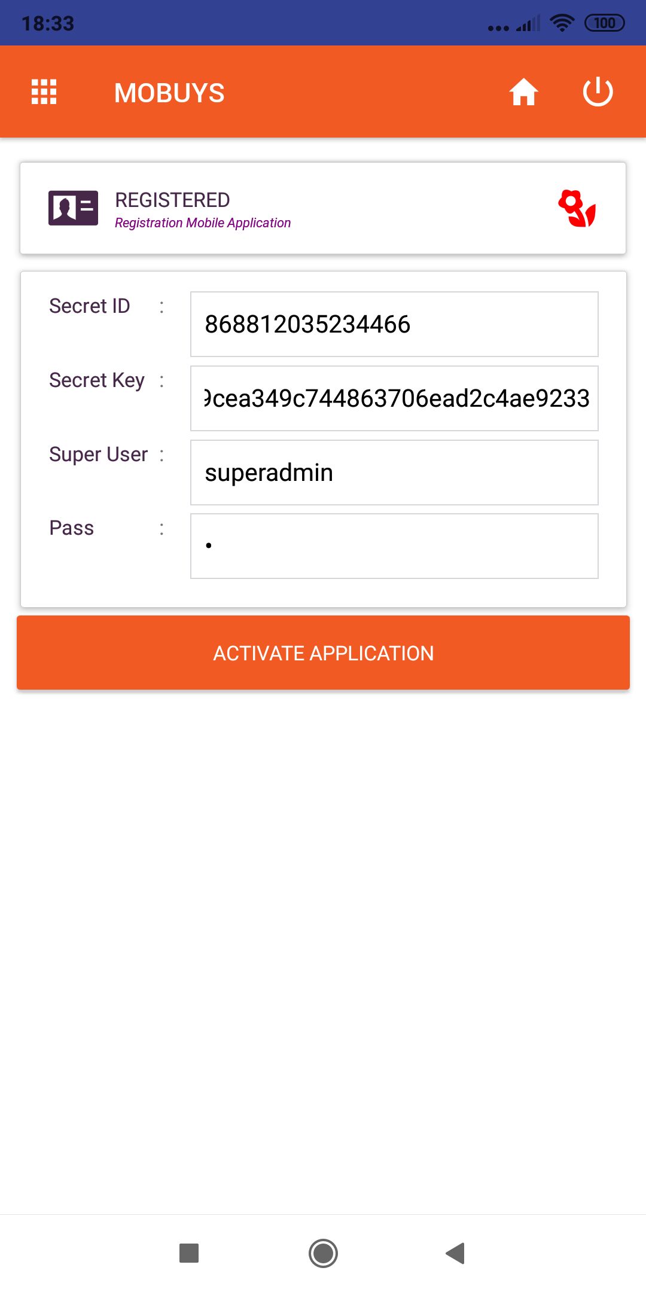
Task: Focus the Pass password field
Action: pos(394,546)
